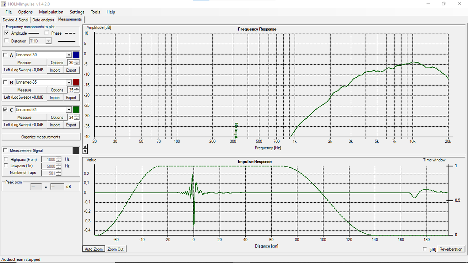Viewport: 468px width, 263px height.
Task: Click Import button for slot A
Action: tap(55, 70)
